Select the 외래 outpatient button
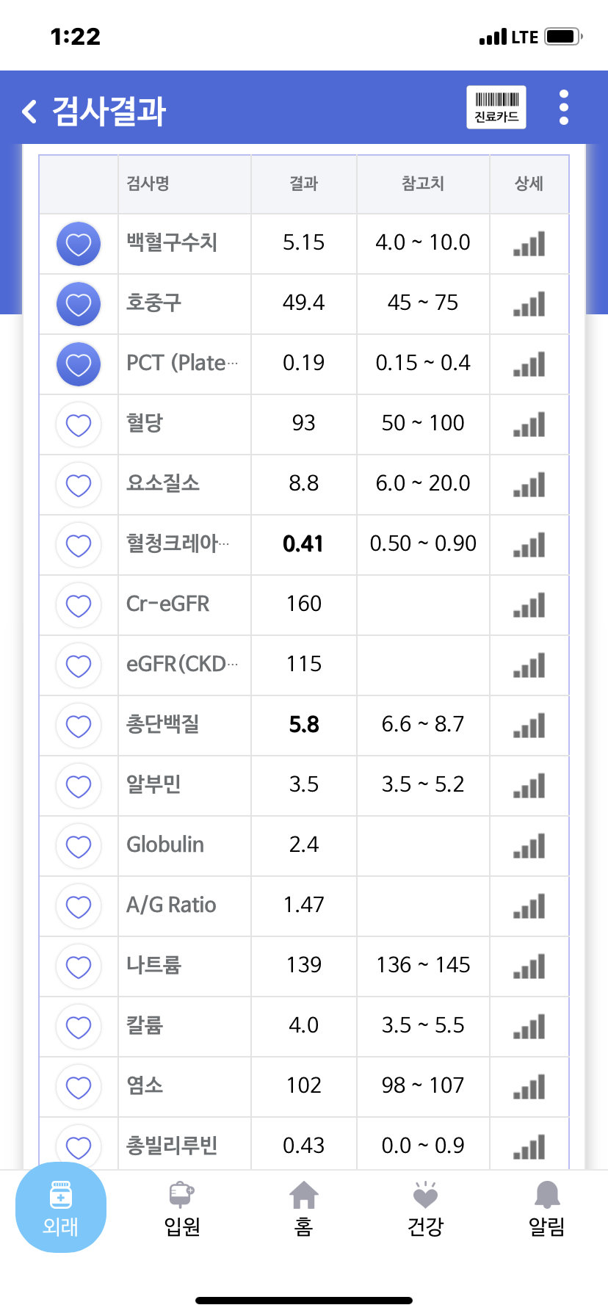 [x=61, y=1207]
